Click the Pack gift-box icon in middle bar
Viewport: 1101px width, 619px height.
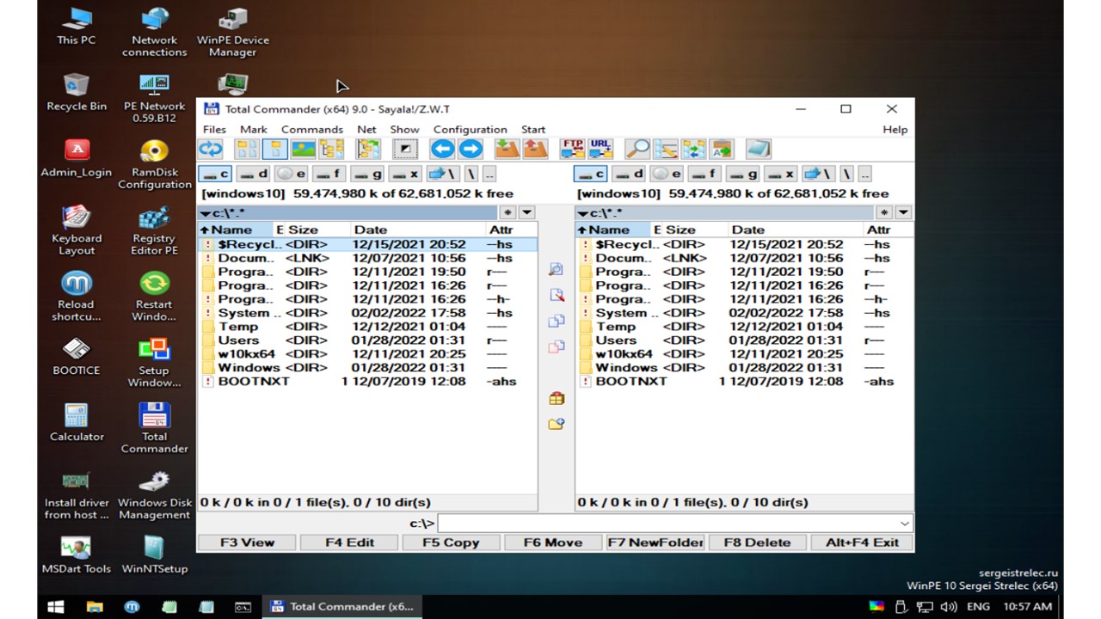pos(557,398)
